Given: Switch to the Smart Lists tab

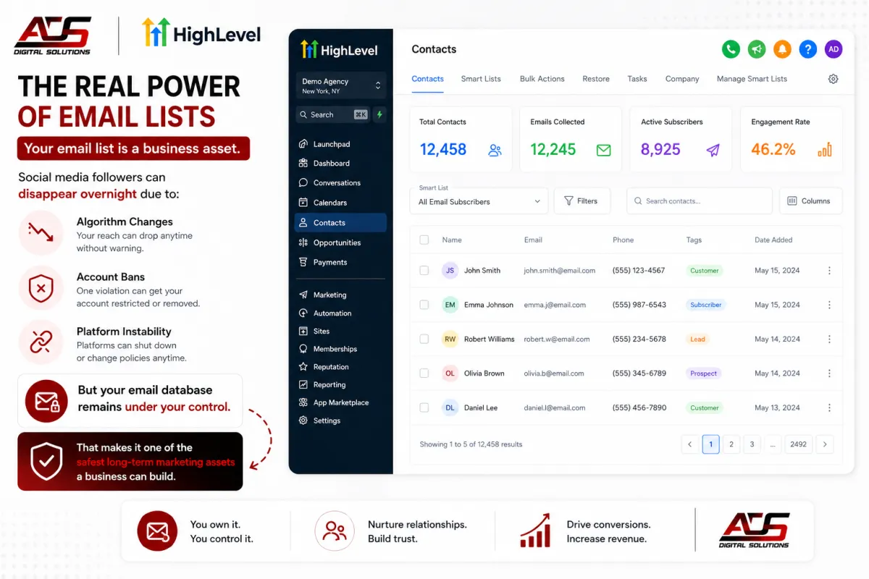Looking at the screenshot, I should coord(481,79).
